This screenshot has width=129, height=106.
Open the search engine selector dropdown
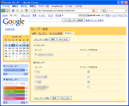[x=105, y=11]
